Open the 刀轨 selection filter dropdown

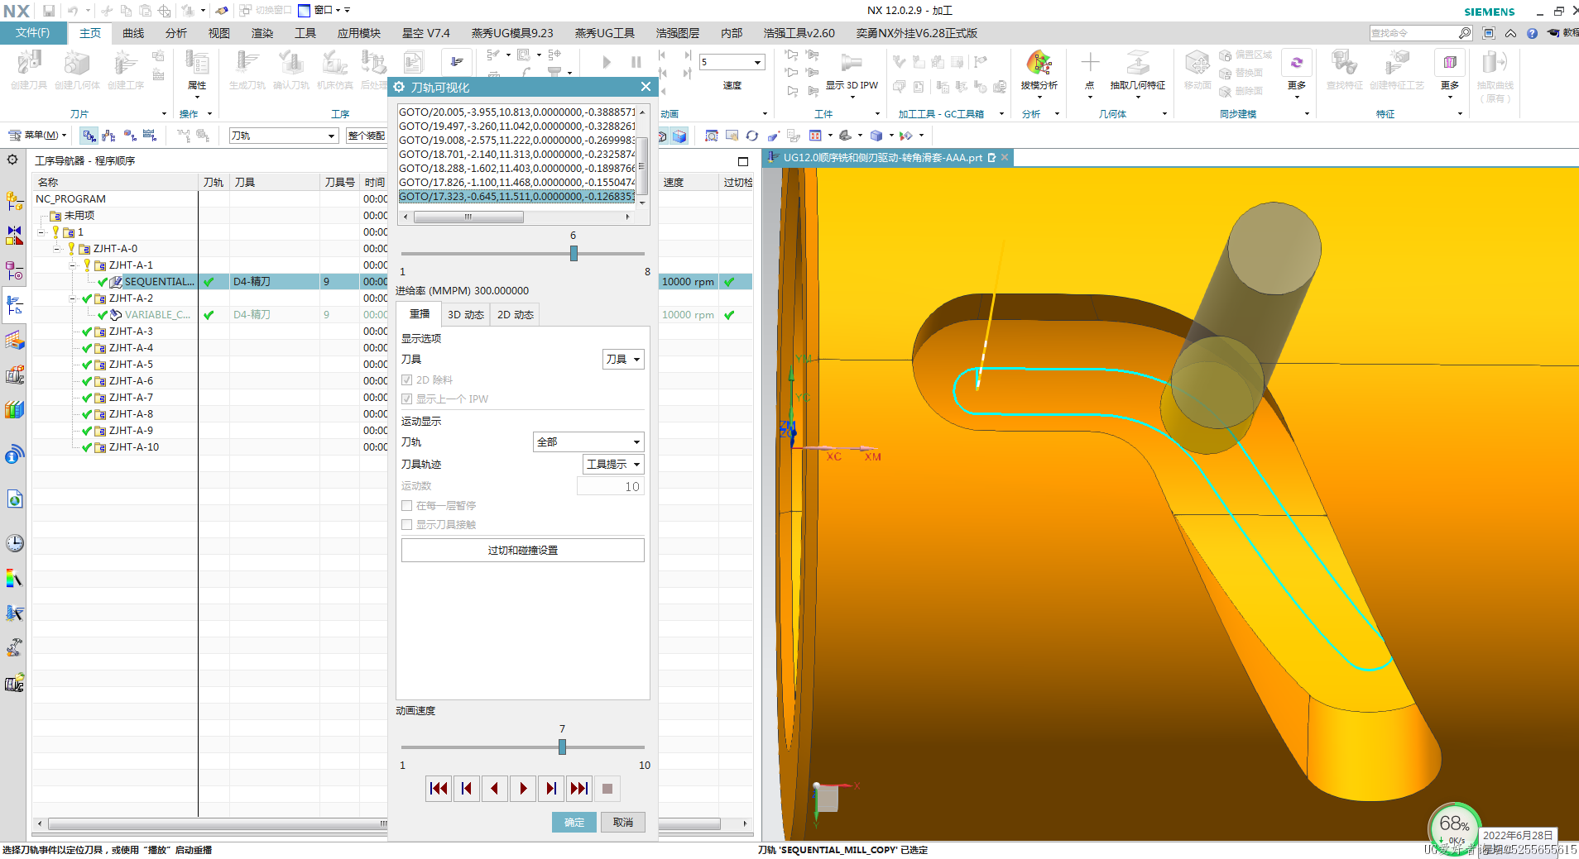click(x=284, y=136)
